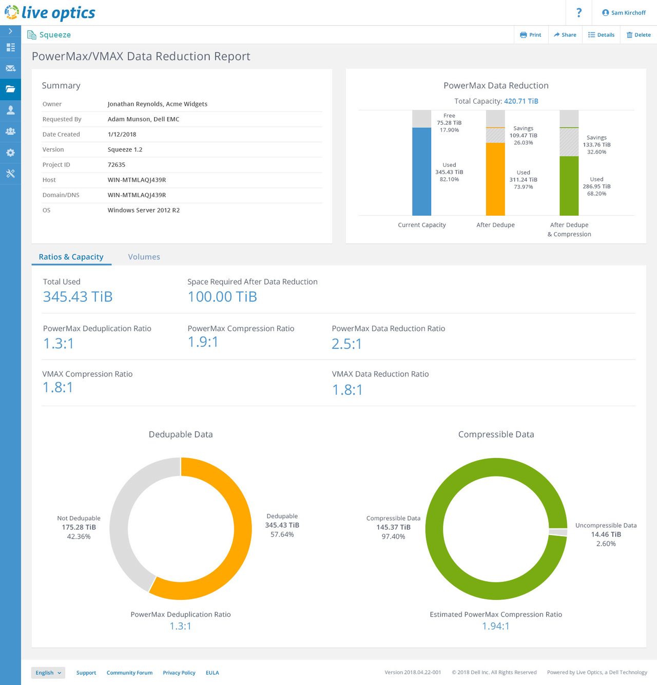Open the single user sidebar icon
This screenshot has height=685, width=657.
coord(10,110)
